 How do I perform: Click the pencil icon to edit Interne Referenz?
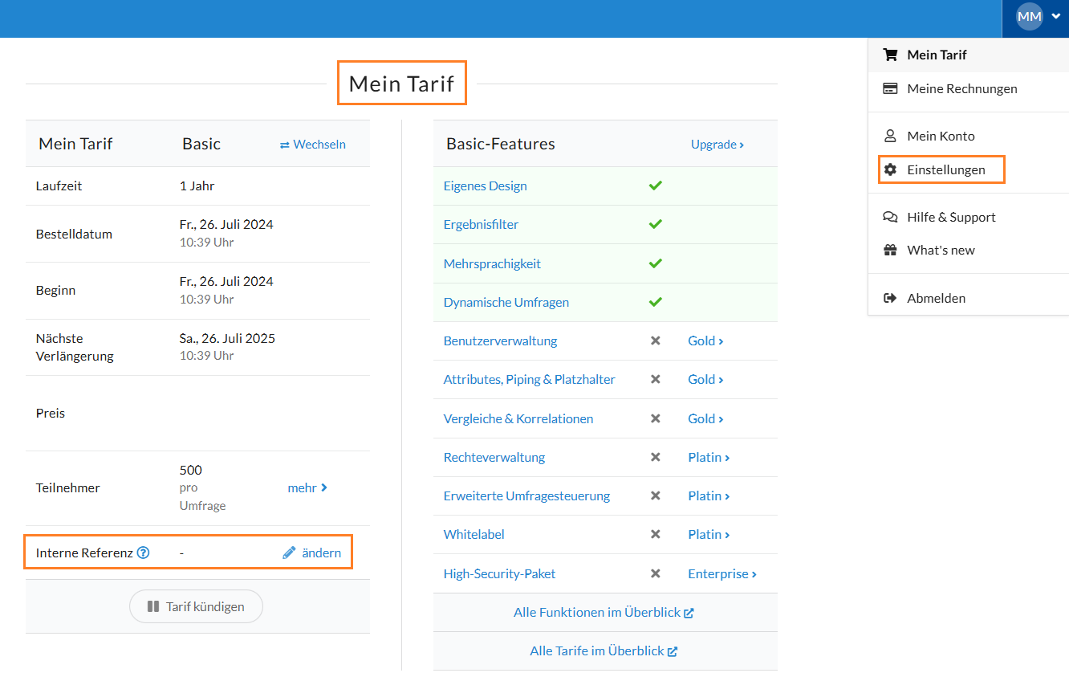point(290,553)
